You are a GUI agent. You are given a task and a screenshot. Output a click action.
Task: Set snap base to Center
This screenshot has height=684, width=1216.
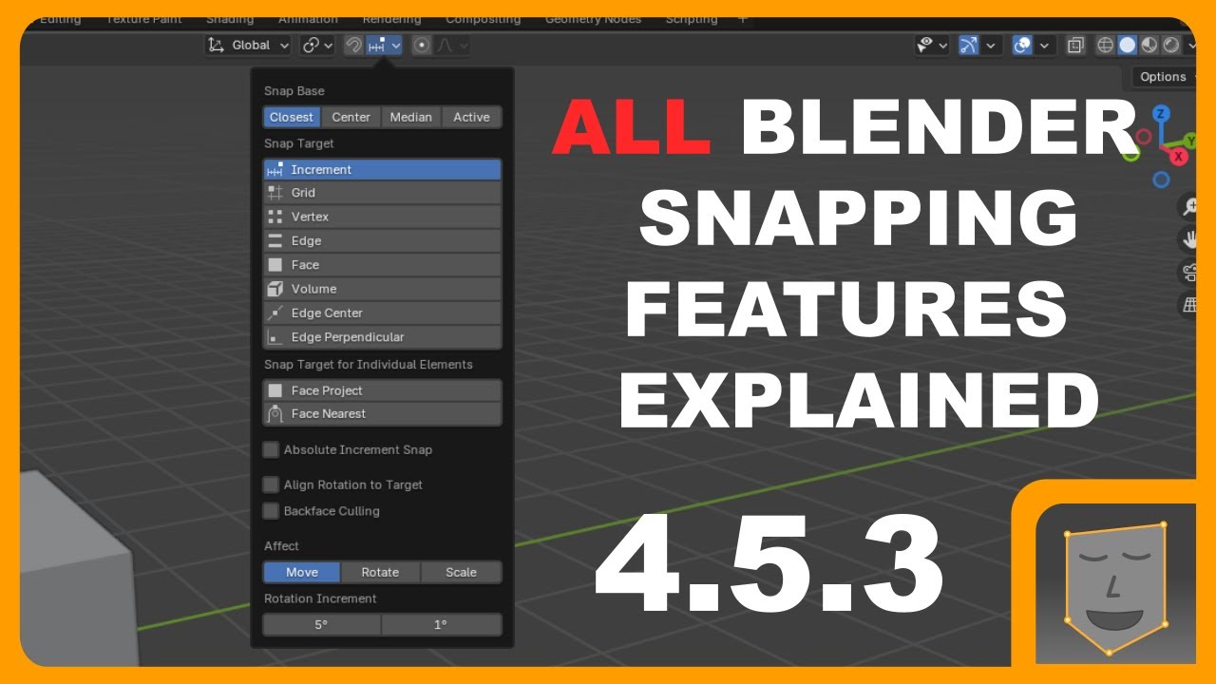point(351,117)
